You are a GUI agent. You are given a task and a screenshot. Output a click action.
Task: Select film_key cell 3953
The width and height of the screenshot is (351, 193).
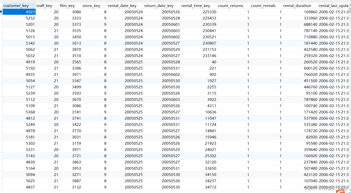point(71,168)
